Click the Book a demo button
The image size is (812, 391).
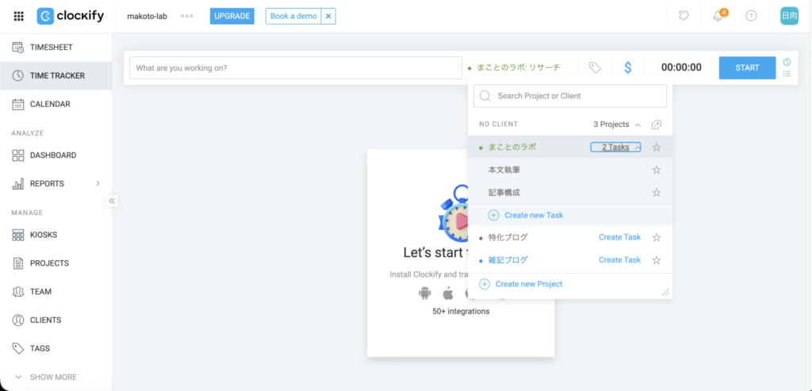click(x=293, y=16)
